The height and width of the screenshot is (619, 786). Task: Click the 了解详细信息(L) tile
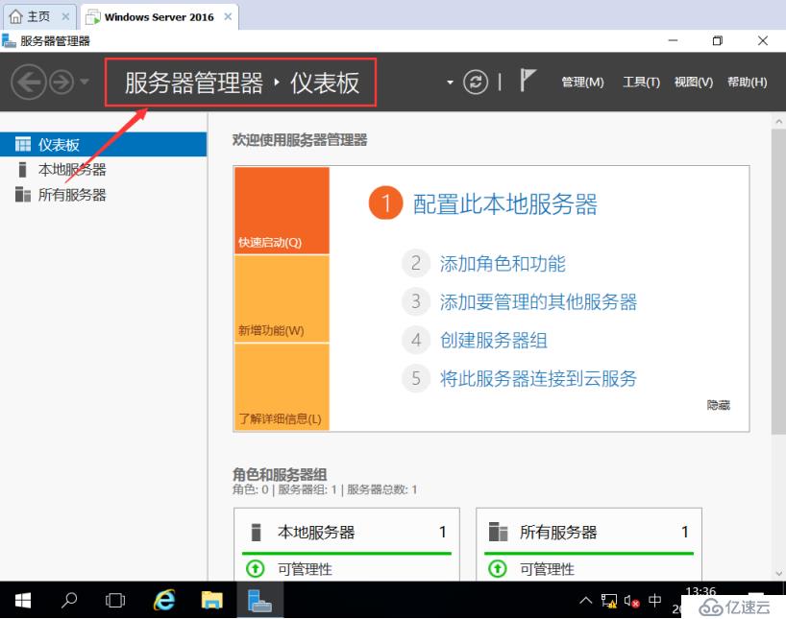click(x=282, y=387)
